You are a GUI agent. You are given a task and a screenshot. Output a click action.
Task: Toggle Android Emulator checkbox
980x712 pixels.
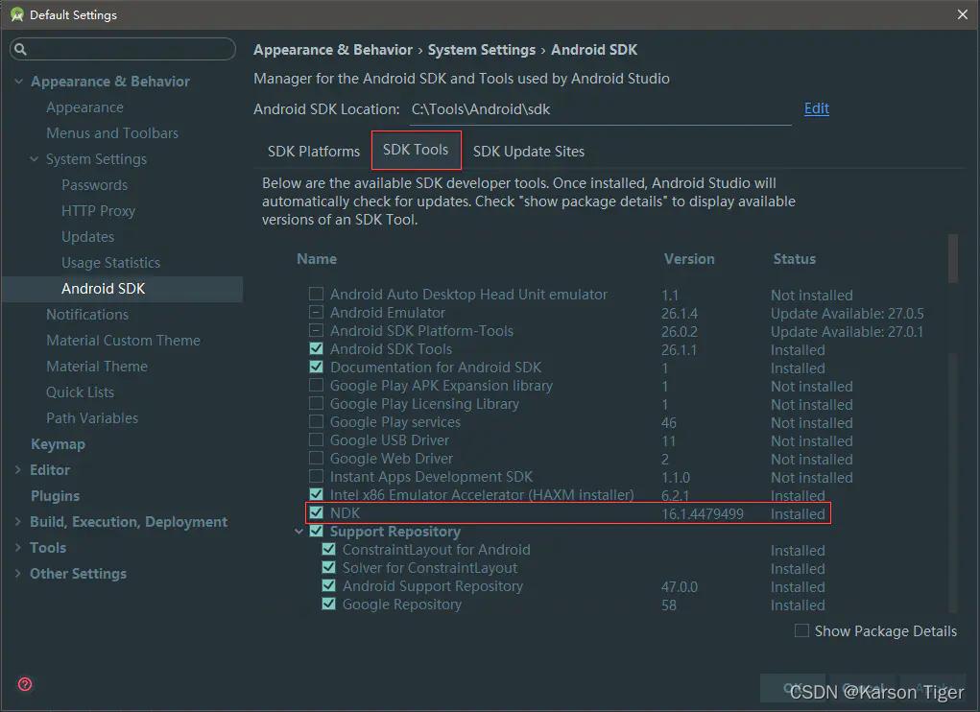click(x=316, y=312)
